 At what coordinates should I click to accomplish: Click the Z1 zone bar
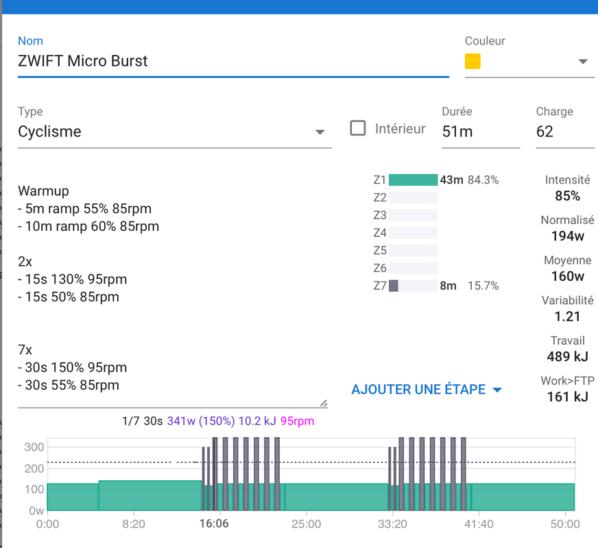[413, 179]
